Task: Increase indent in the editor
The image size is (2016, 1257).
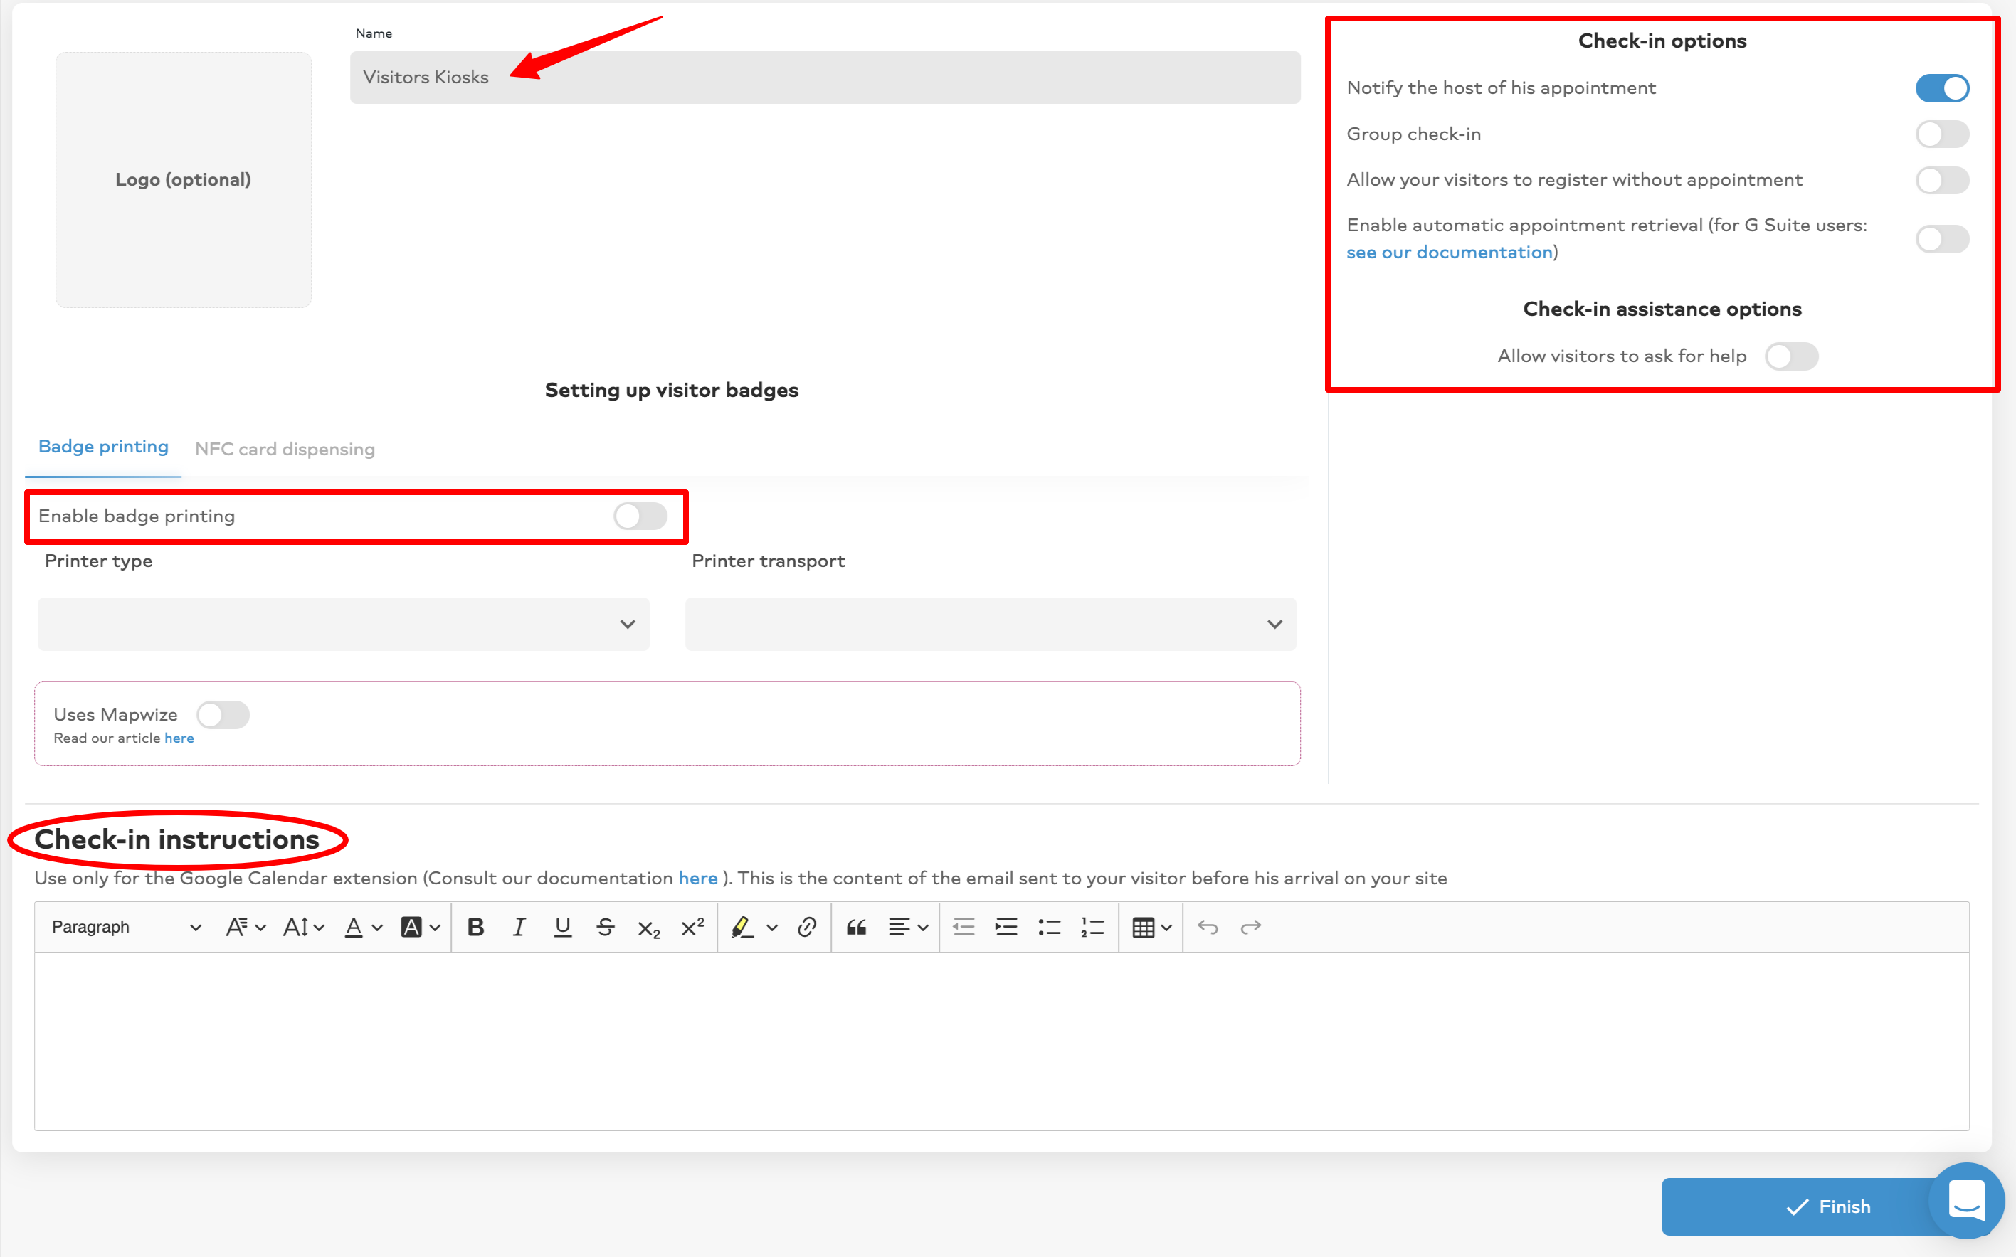Action: [1006, 927]
